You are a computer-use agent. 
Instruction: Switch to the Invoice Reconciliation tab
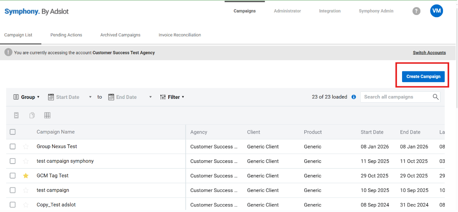(180, 35)
